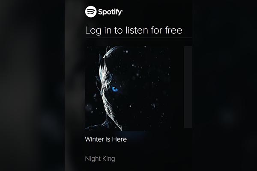Click the word "King" in the artist name
Image resolution: width=257 pixels, height=171 pixels.
[108, 159]
